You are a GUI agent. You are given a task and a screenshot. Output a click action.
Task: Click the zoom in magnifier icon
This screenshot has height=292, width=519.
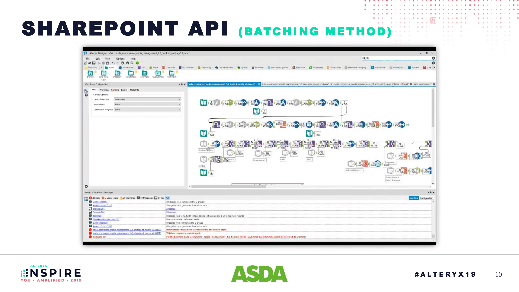(128, 63)
